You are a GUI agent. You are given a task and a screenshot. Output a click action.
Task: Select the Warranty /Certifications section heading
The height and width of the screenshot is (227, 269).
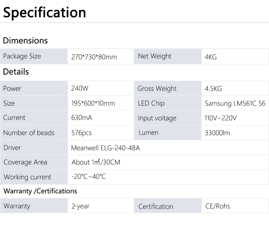40,191
